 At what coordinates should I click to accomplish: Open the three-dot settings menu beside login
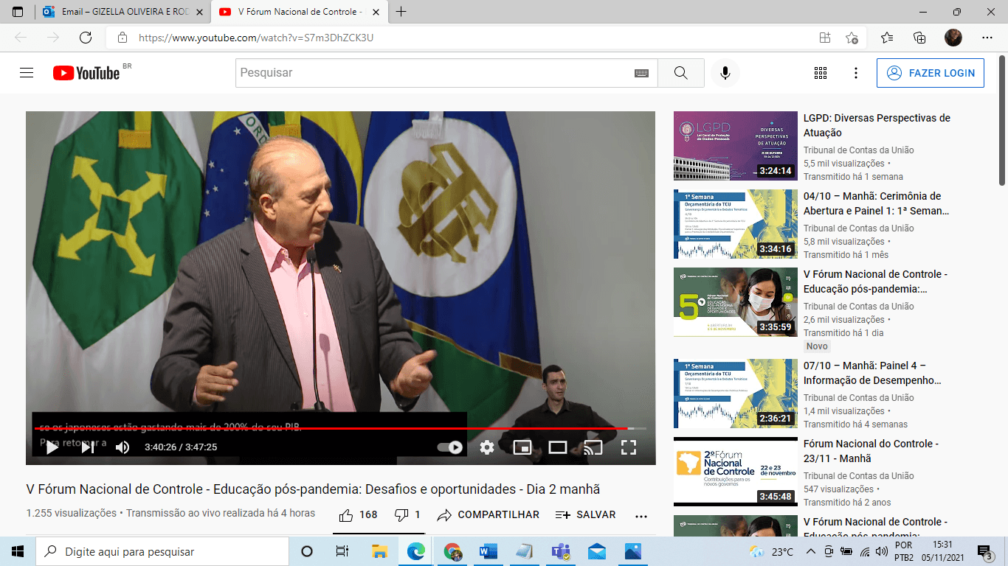(856, 73)
